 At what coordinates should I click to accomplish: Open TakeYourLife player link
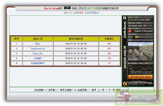(x=38, y=49)
